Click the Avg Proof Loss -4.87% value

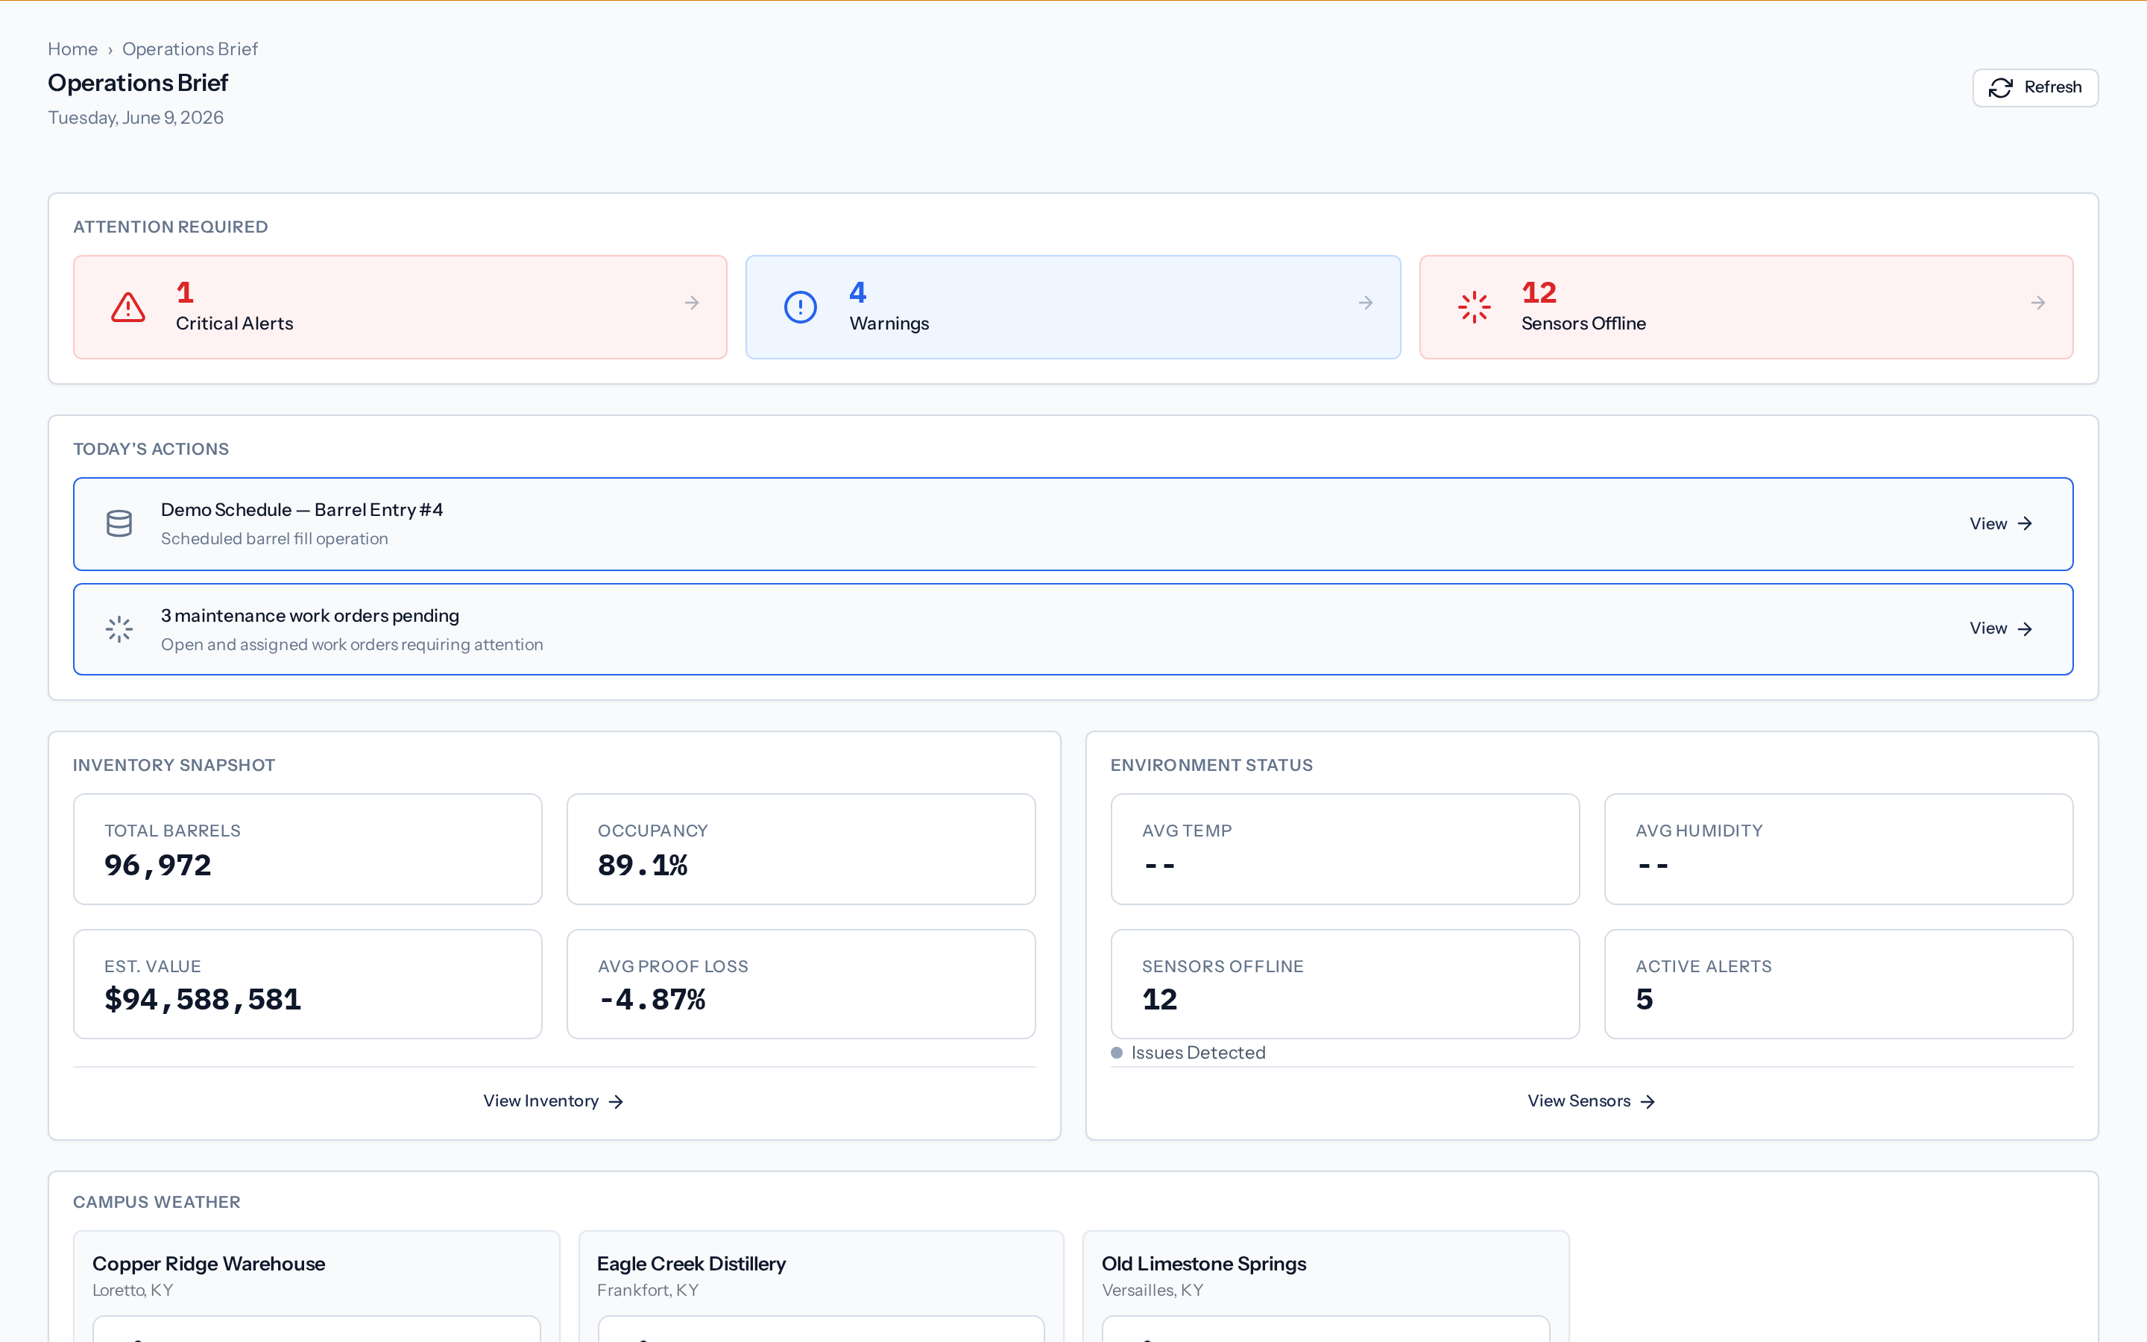tap(652, 999)
